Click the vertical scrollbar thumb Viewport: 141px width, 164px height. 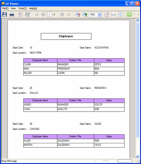tap(137, 80)
